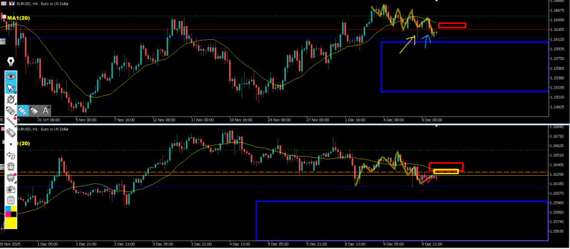Viewport: 570px width, 249px height.
Task: Choose the small yellow color swatch
Action: click(x=14, y=209)
